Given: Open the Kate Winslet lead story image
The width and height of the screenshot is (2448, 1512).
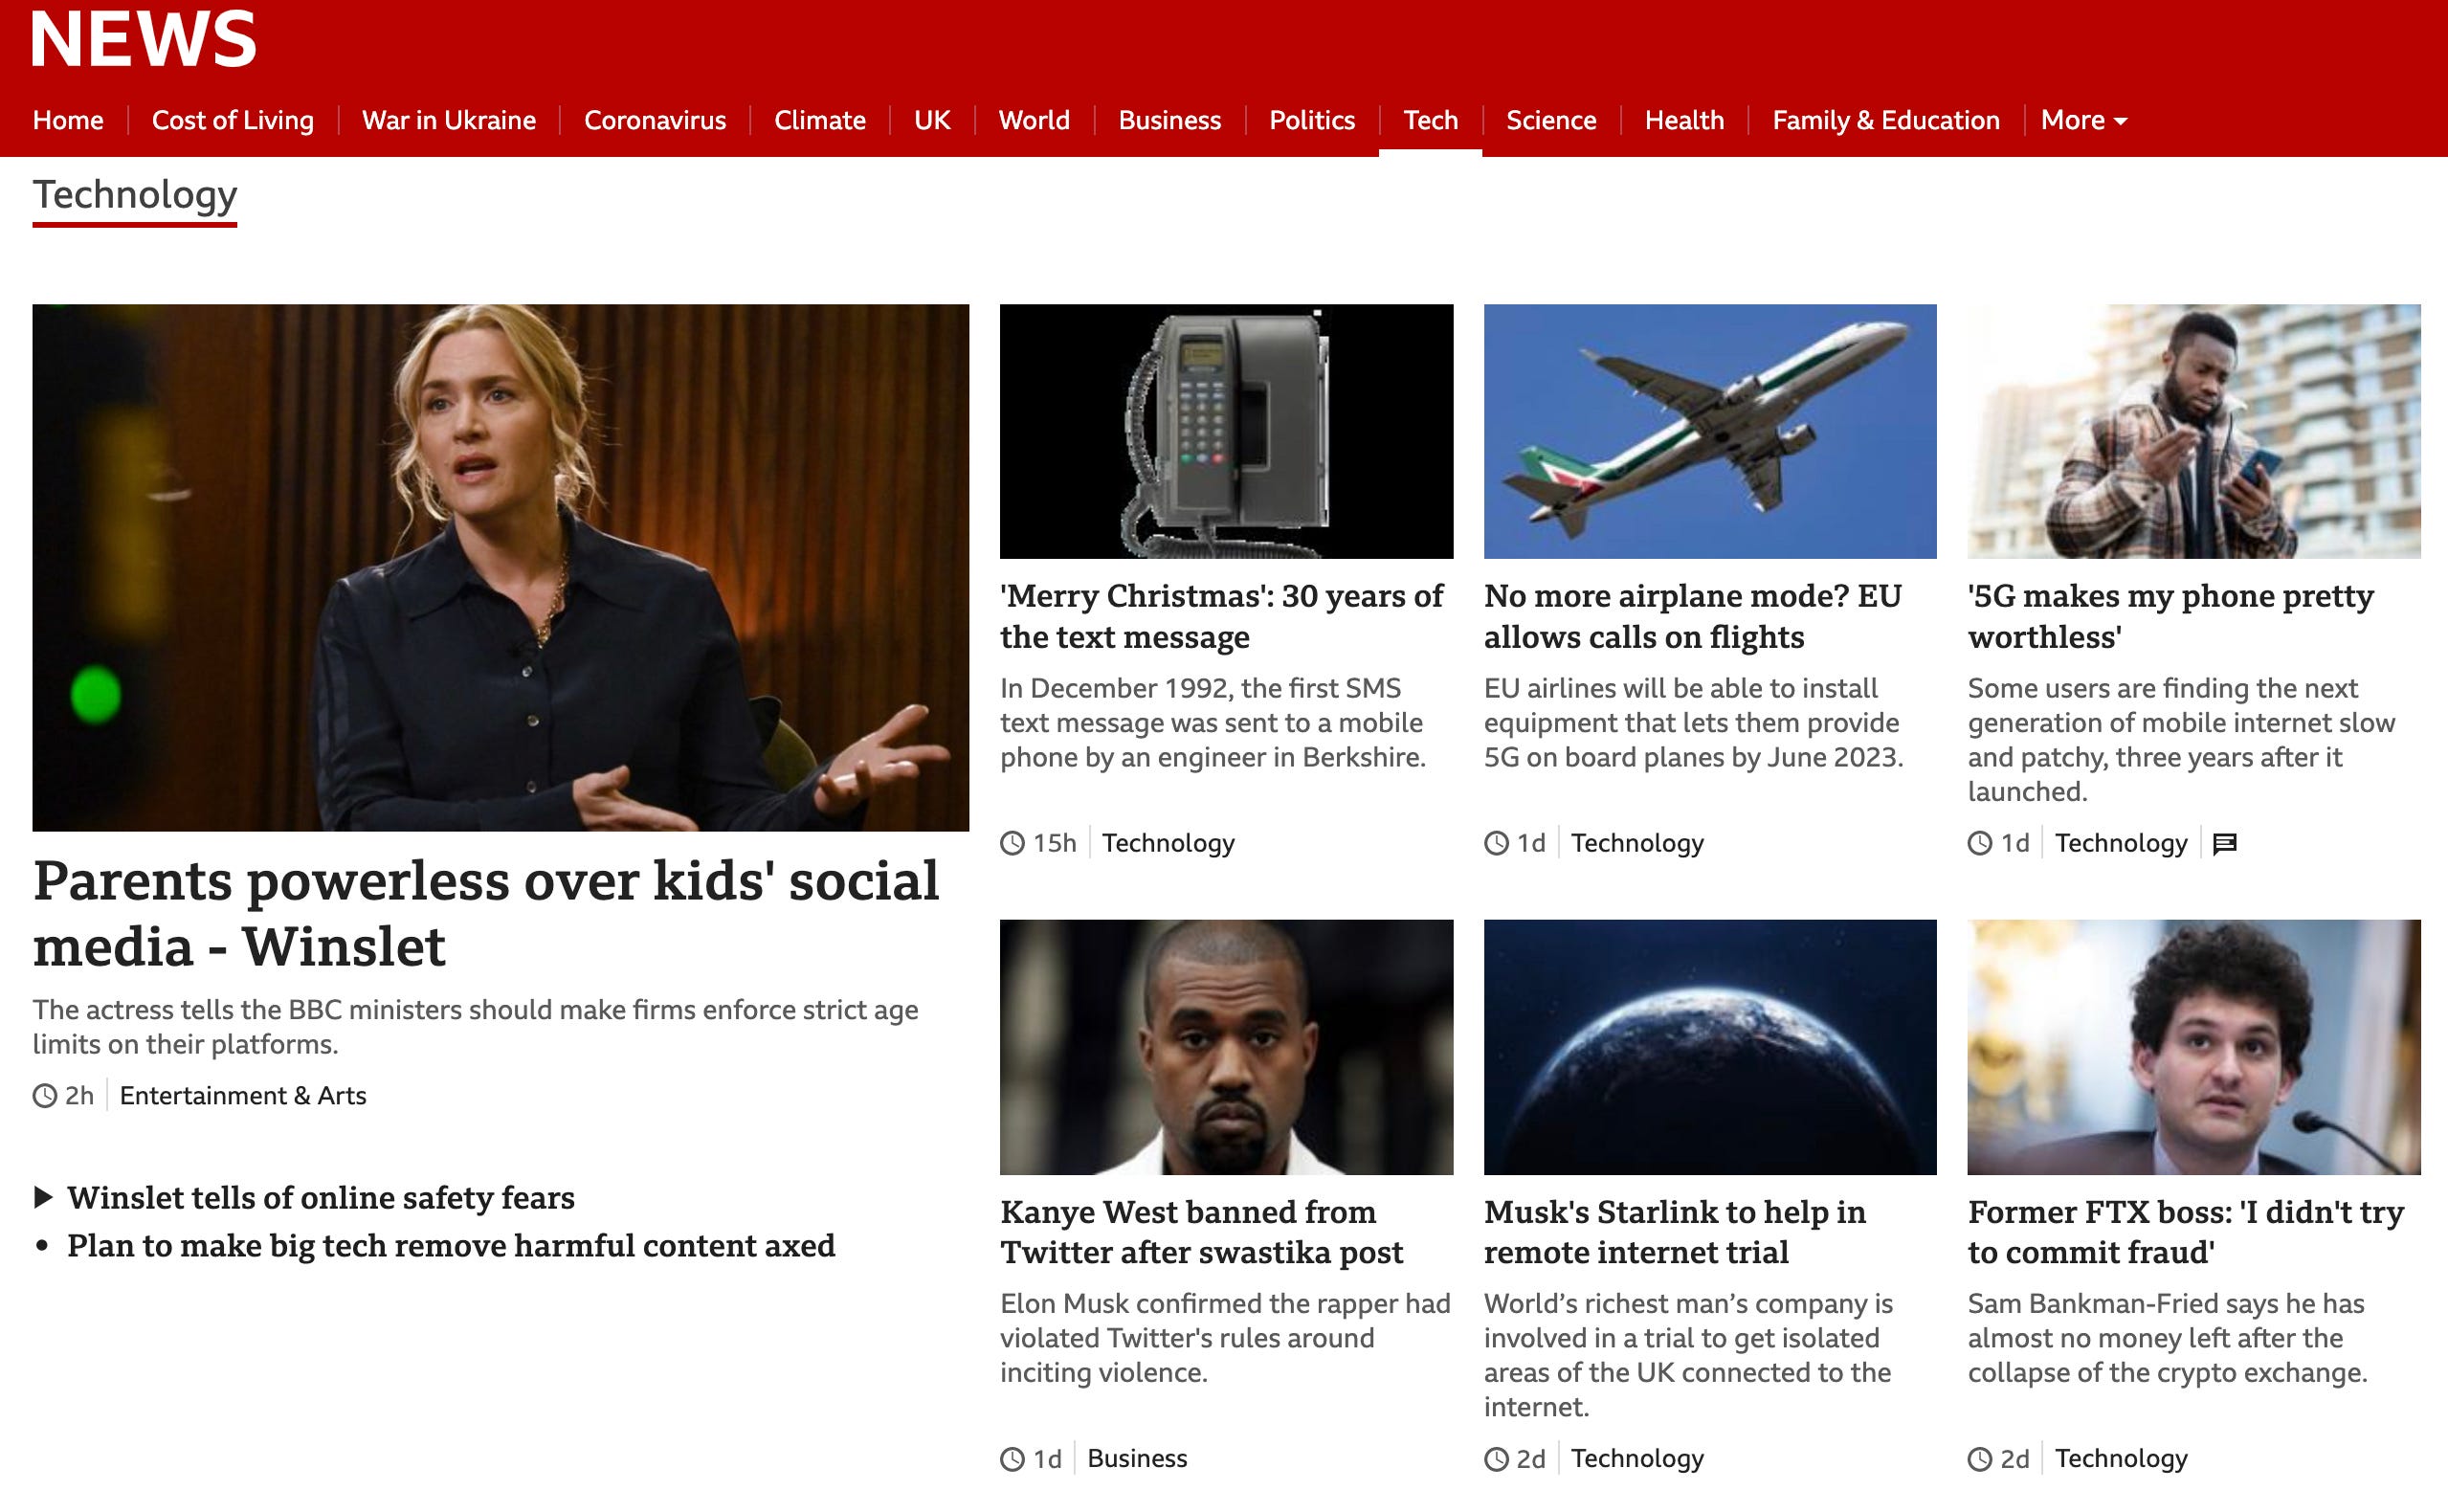Looking at the screenshot, I should 500,567.
